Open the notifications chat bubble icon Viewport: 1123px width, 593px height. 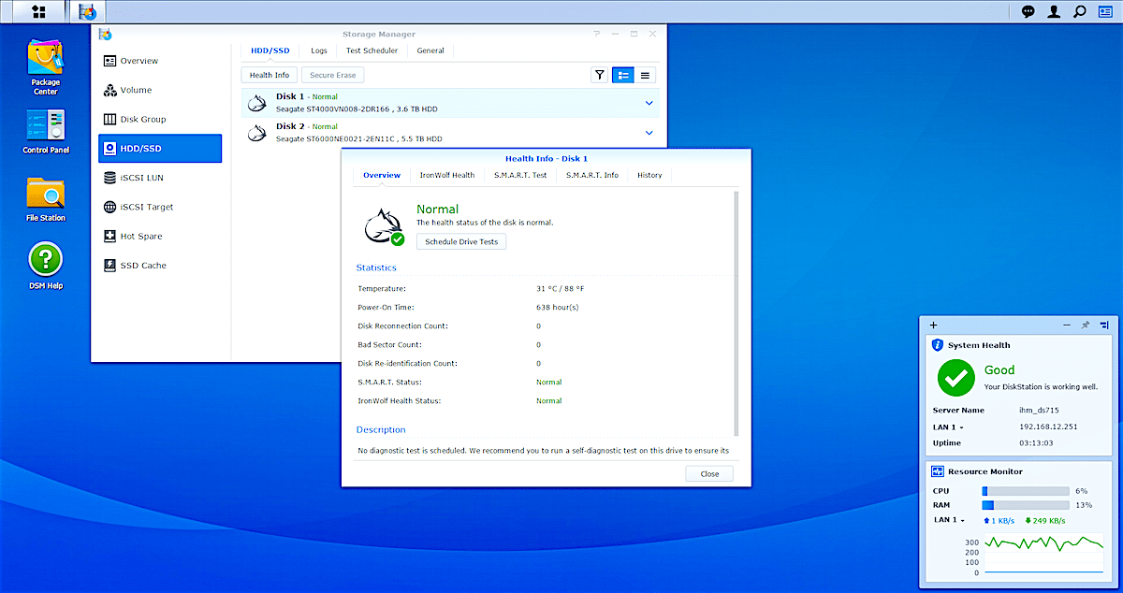click(x=1028, y=12)
